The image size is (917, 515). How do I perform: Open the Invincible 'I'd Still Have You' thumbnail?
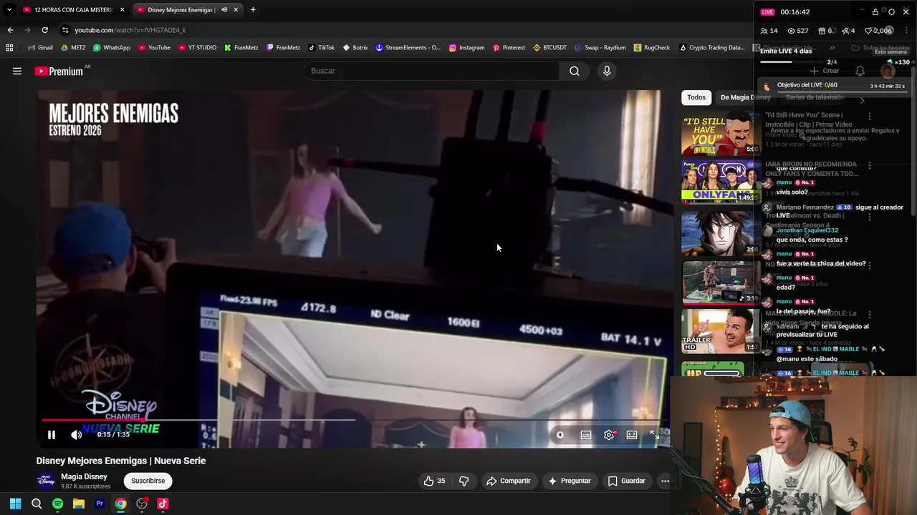coord(721,134)
